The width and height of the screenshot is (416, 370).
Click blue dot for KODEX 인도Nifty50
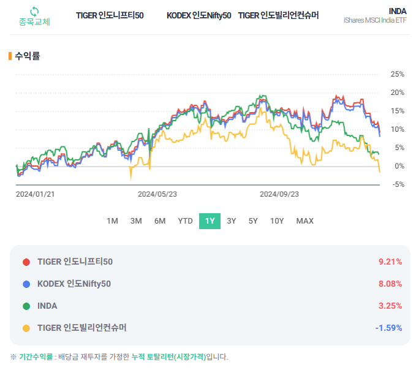[26, 284]
